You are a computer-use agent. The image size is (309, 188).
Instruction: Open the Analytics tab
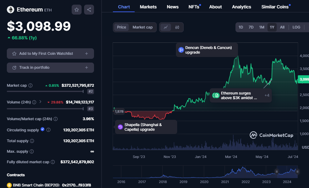241,7
